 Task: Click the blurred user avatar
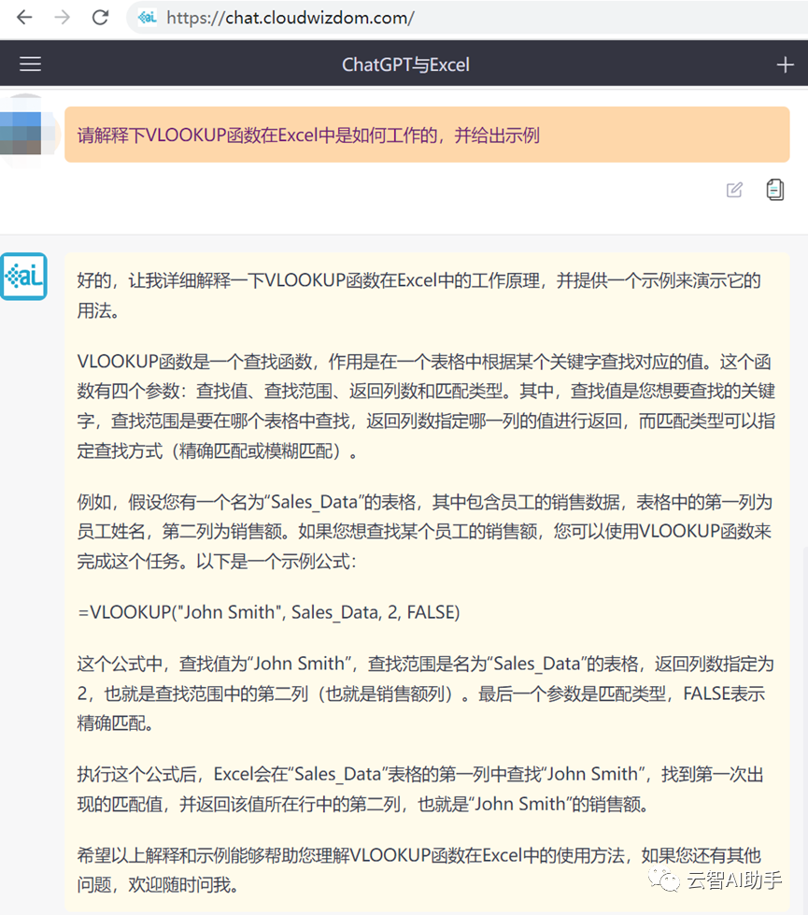tap(28, 133)
